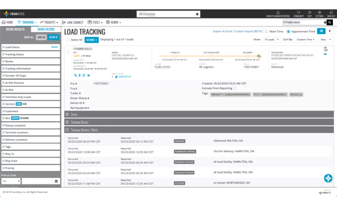Open the Pickup Date To dropdown
Viewport: 337px width, 206px height.
coord(11,181)
